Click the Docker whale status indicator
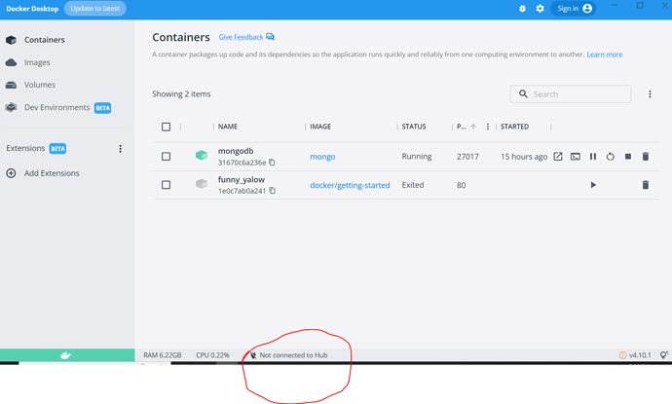The image size is (672, 404). click(66, 355)
